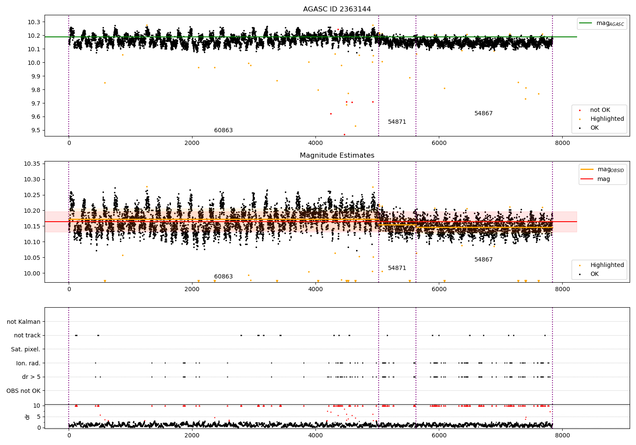Click the 'Ion. rad.' row label
Screen dimensions: 636x445
click(x=28, y=363)
